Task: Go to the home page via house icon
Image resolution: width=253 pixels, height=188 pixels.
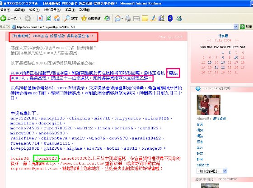Action: tap(57, 18)
